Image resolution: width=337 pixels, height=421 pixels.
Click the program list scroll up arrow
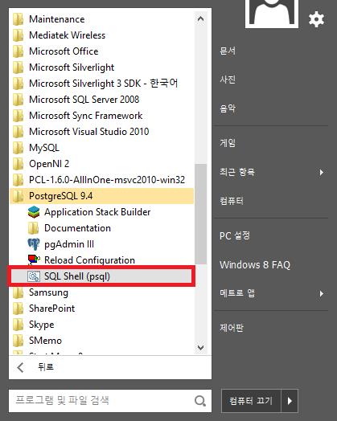click(x=200, y=18)
